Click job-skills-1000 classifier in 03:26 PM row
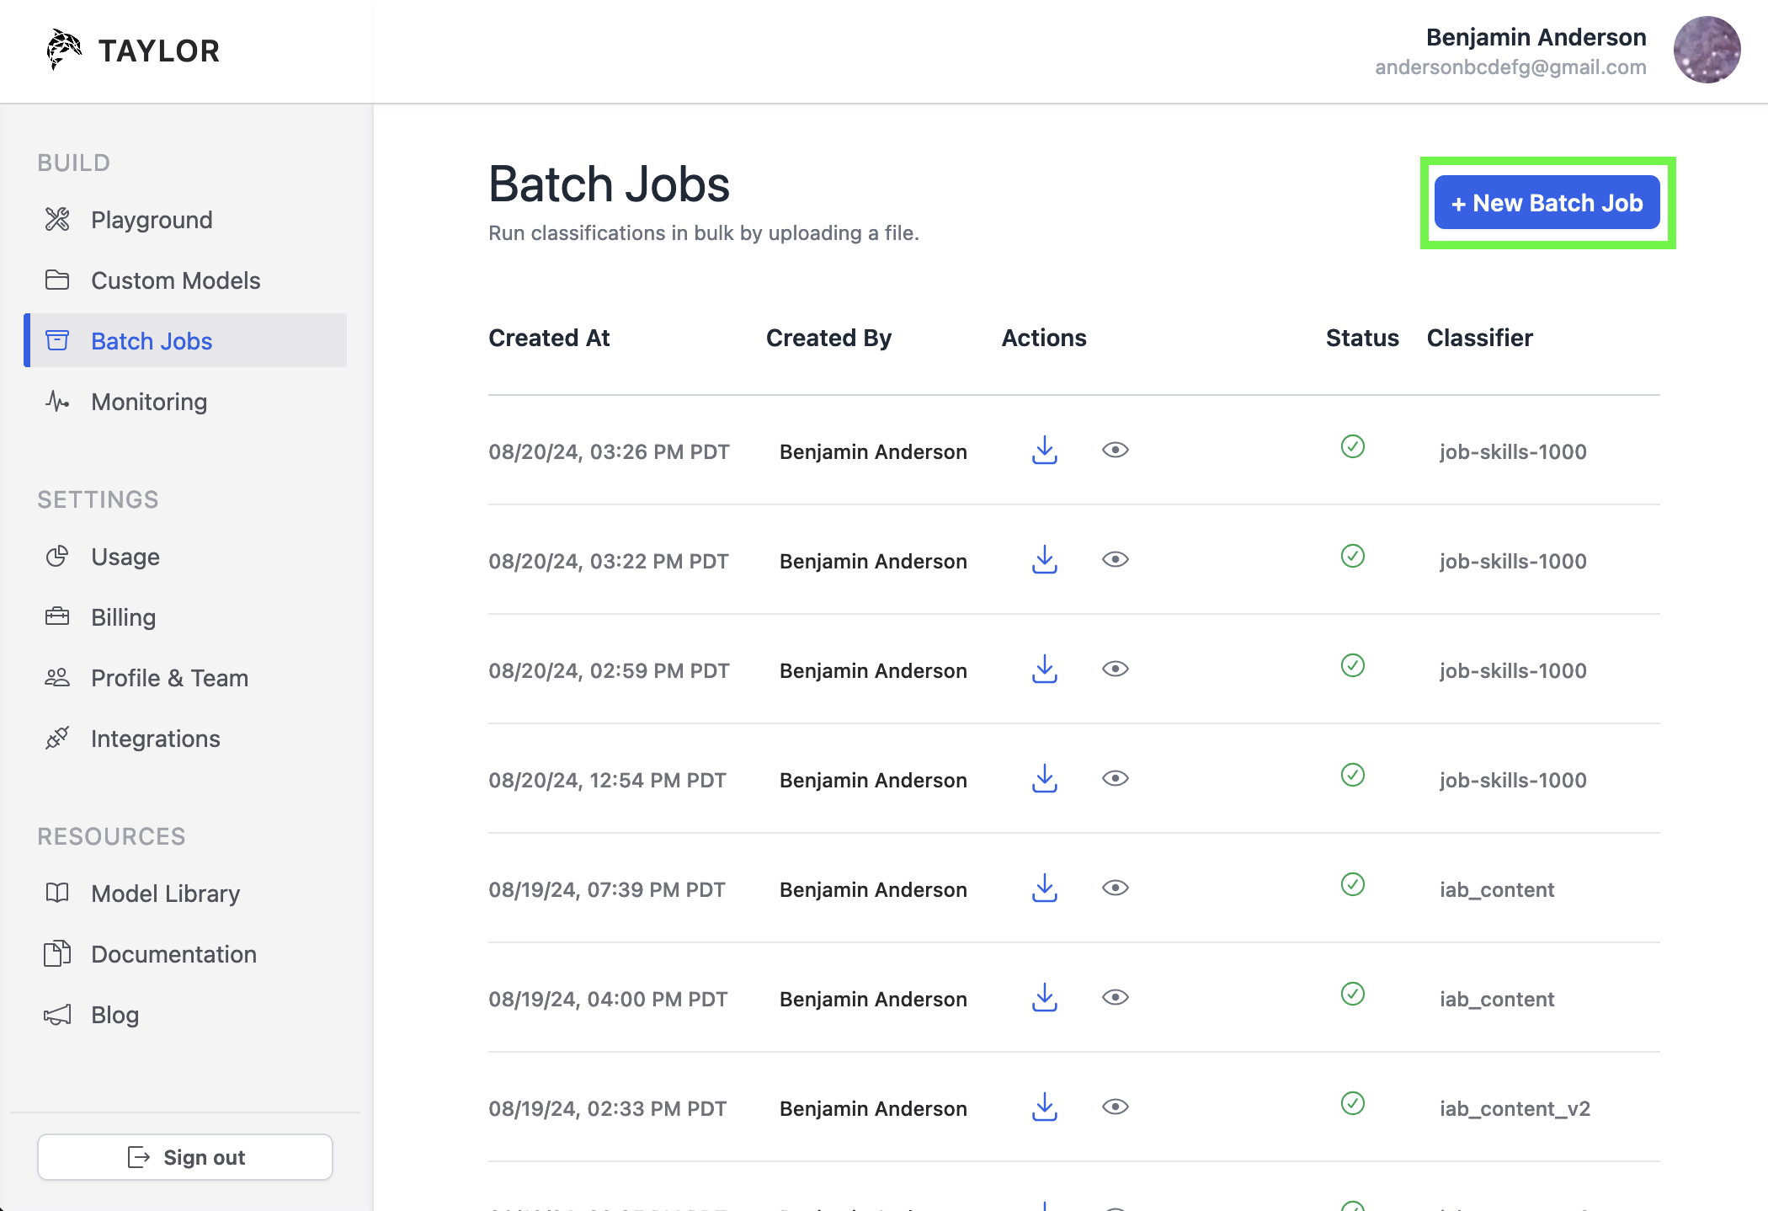Viewport: 1768px width, 1211px height. pyautogui.click(x=1513, y=451)
